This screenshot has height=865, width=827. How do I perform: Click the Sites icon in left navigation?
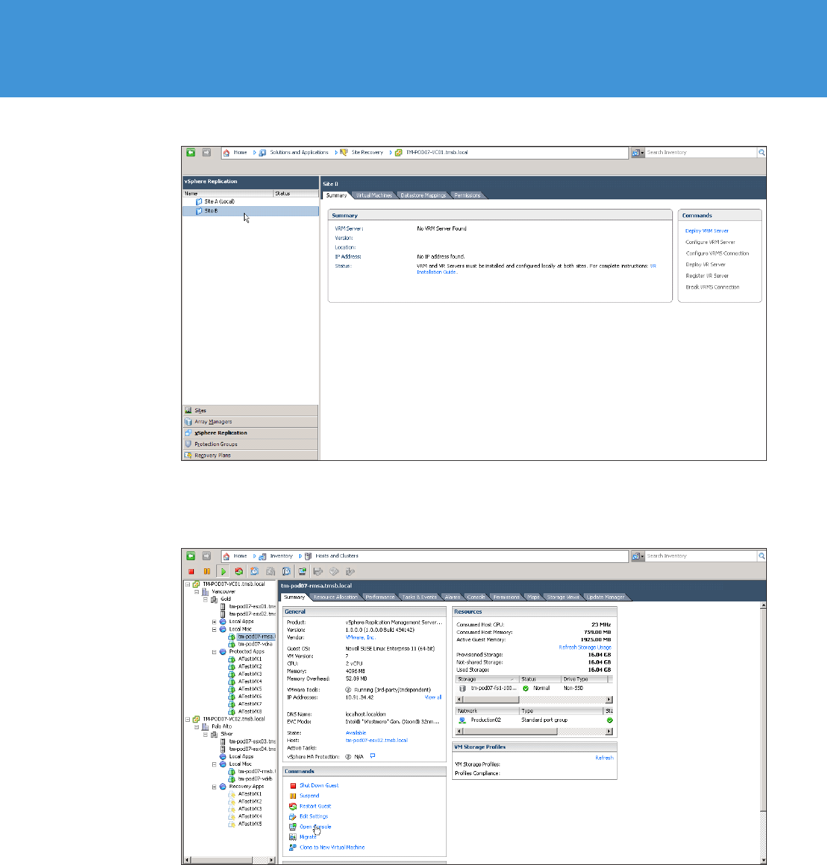pyautogui.click(x=189, y=410)
